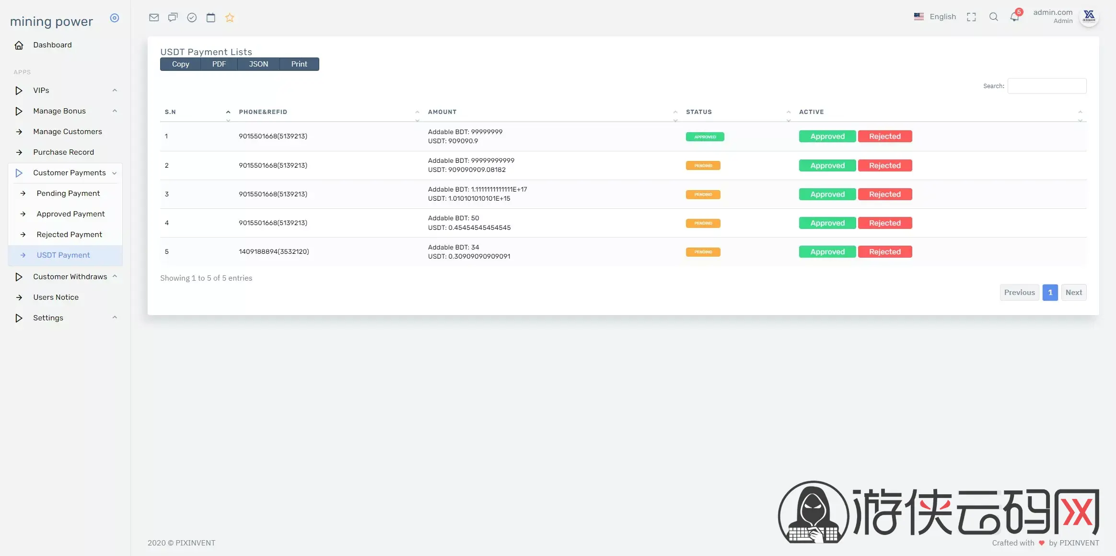Click the yellow star bookmark icon
Viewport: 1116px width, 556px height.
pos(230,18)
